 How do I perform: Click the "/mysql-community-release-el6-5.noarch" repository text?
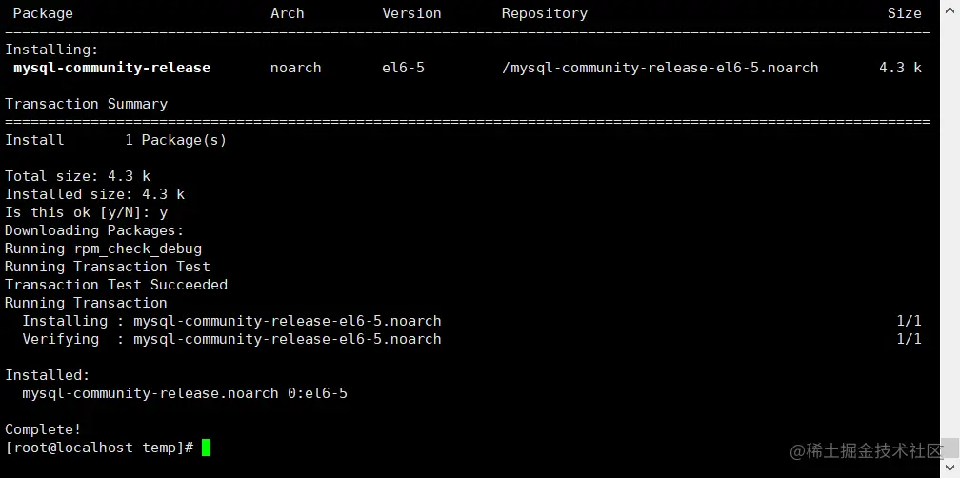pos(660,68)
